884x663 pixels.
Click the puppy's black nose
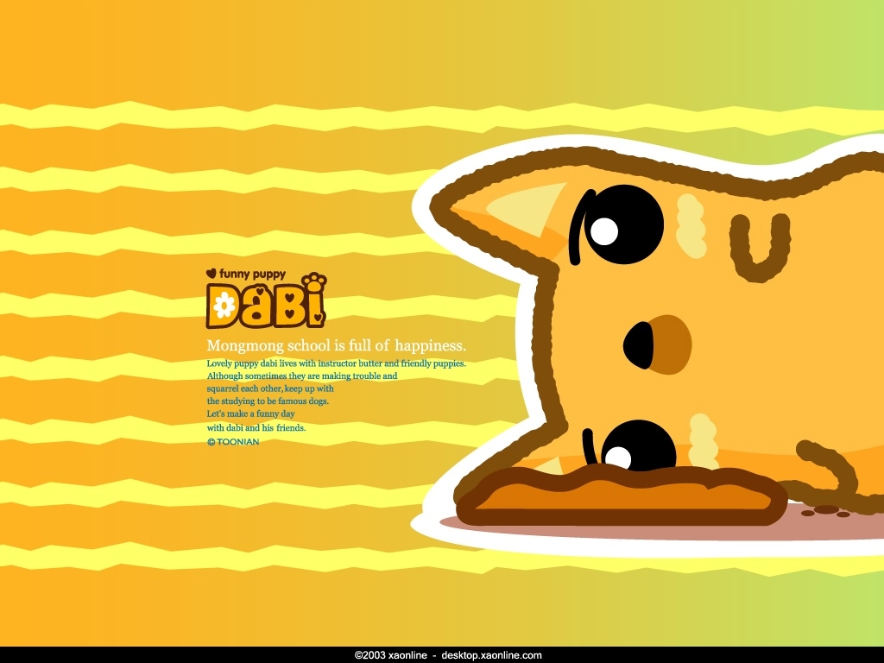point(639,345)
